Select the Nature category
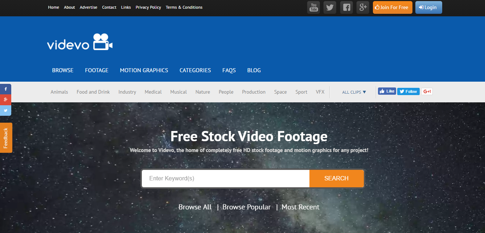485x233 pixels. [x=203, y=92]
